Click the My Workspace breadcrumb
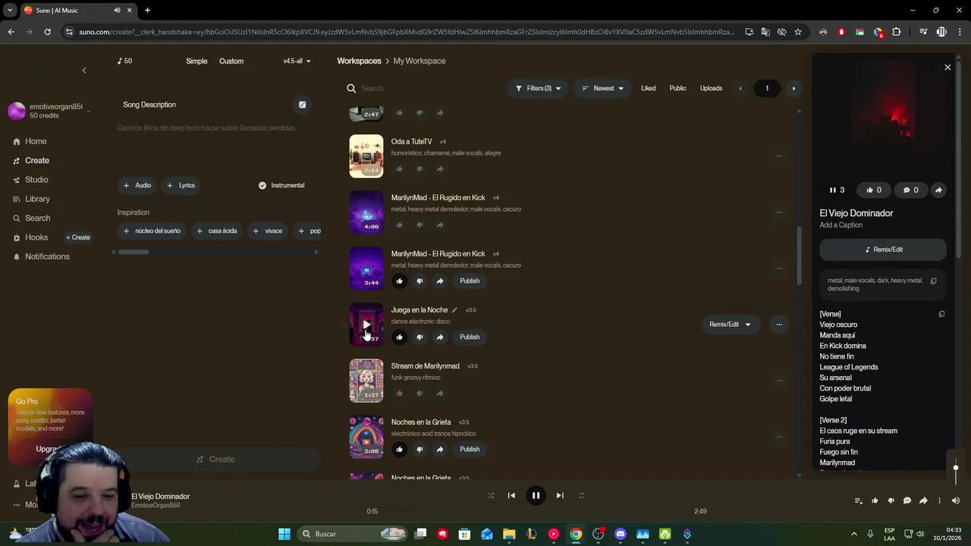This screenshot has height=546, width=971. tap(420, 61)
